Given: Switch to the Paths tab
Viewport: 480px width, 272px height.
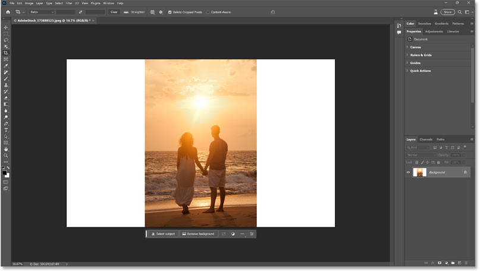Looking at the screenshot, I should (441, 140).
